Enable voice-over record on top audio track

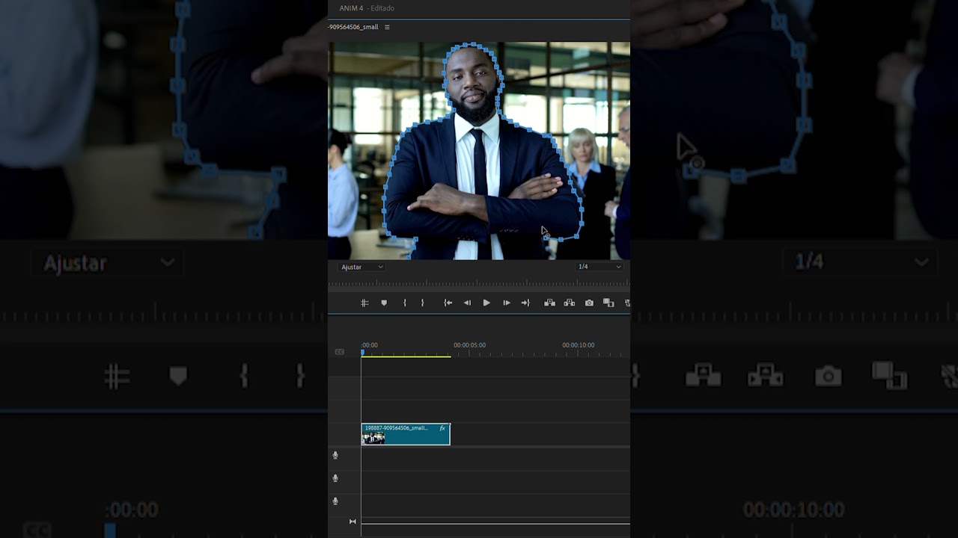[x=335, y=455]
